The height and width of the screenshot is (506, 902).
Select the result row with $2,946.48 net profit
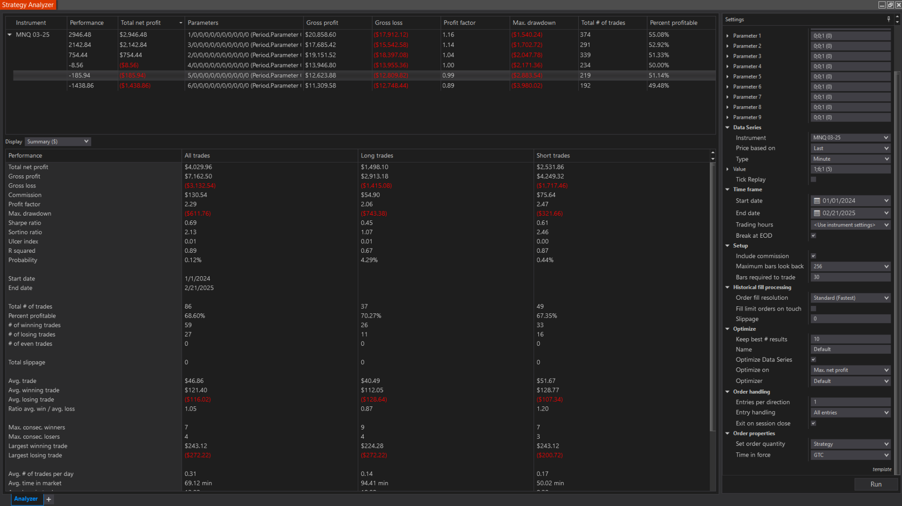[x=364, y=35]
